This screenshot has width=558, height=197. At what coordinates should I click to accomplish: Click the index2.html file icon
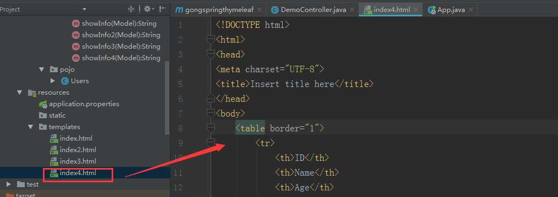(54, 150)
